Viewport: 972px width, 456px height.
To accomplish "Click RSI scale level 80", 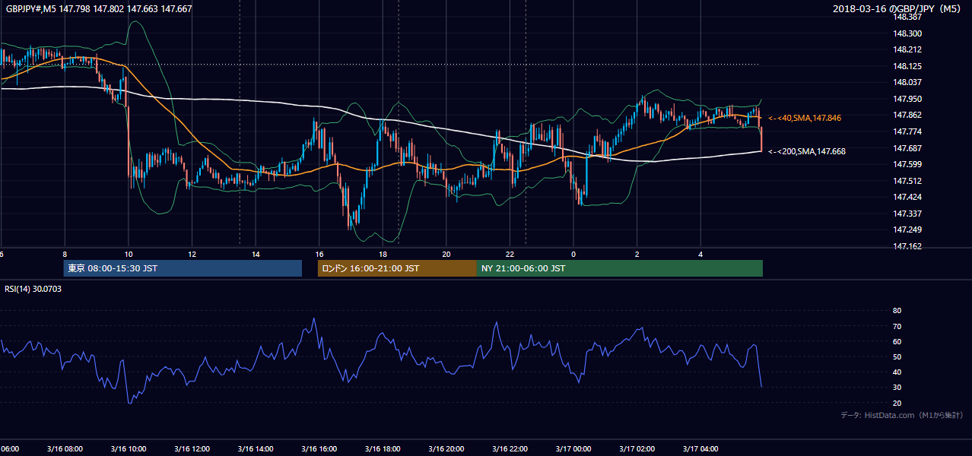I will tap(897, 311).
